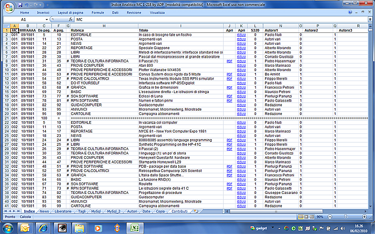The width and height of the screenshot is (375, 234).
Task: Zoom in with the plus button
Action: pos(364,217)
